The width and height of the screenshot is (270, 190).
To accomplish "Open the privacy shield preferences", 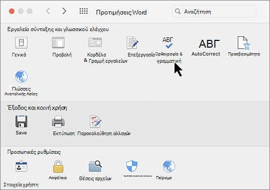I will [132, 166].
